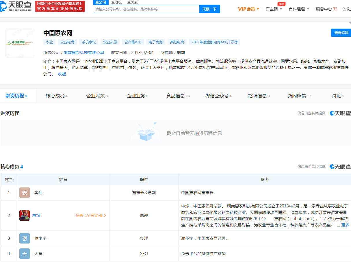This screenshot has width=351, height=262.
Task: Click the 负责平台的整体推广营销 bio text
Action: coord(203,254)
